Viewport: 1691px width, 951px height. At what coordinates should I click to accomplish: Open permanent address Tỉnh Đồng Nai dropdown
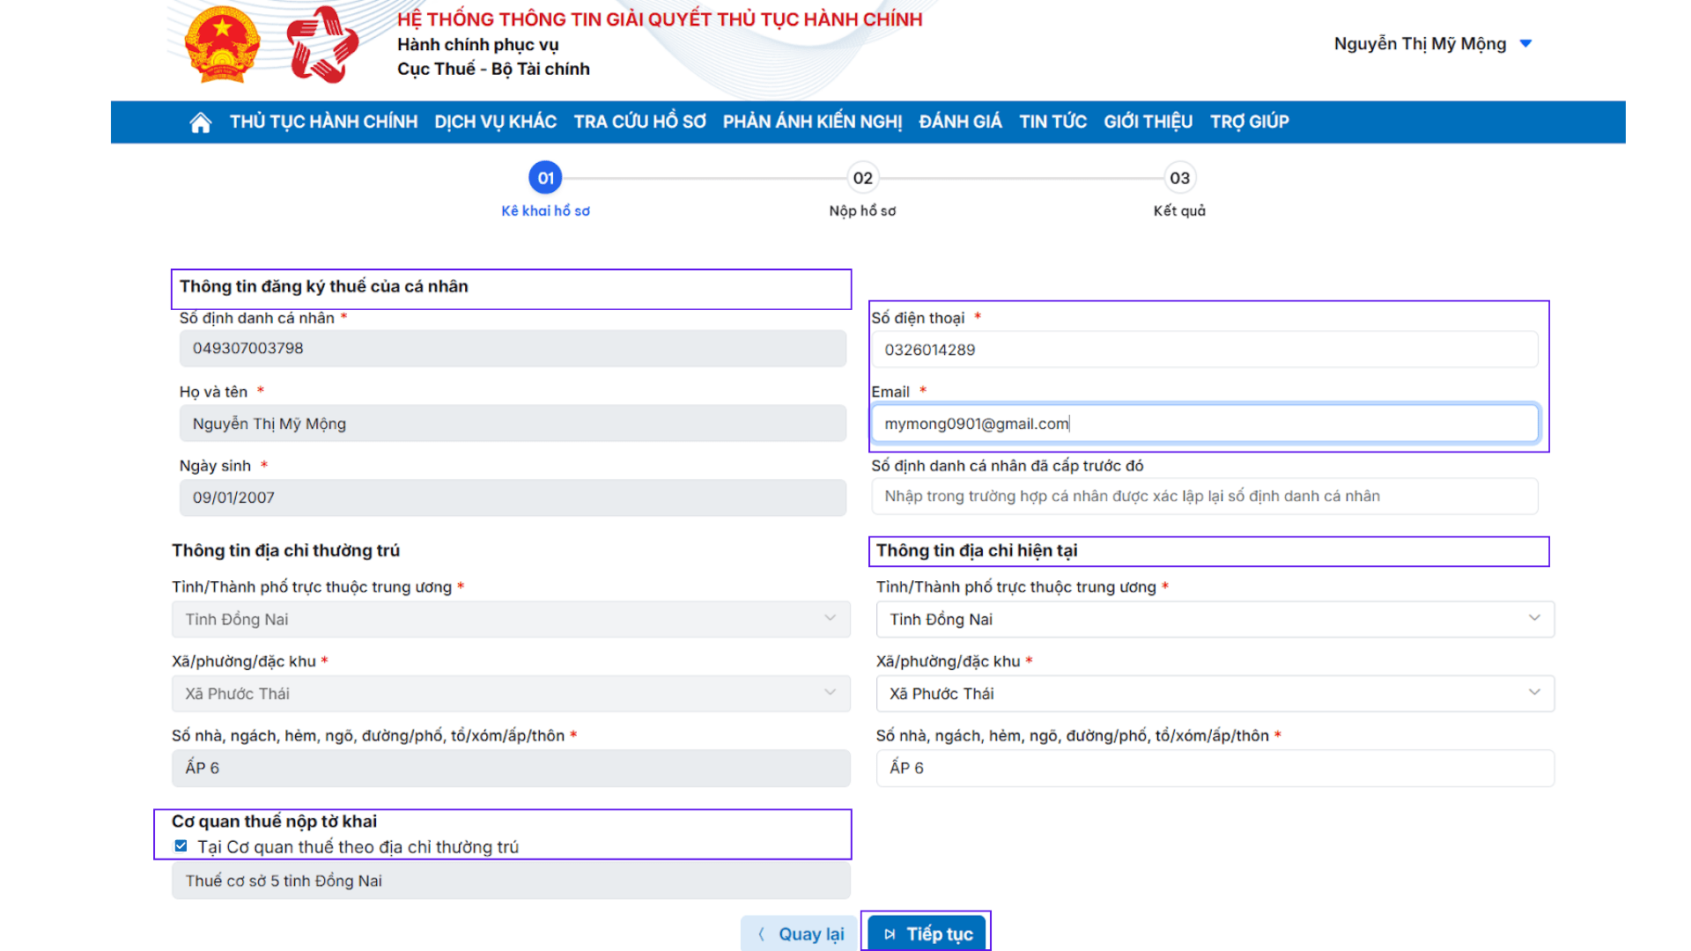[511, 619]
